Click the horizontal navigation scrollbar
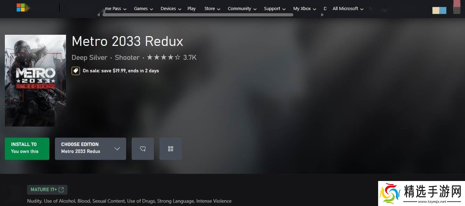The height and width of the screenshot is (206, 465). click(197, 15)
